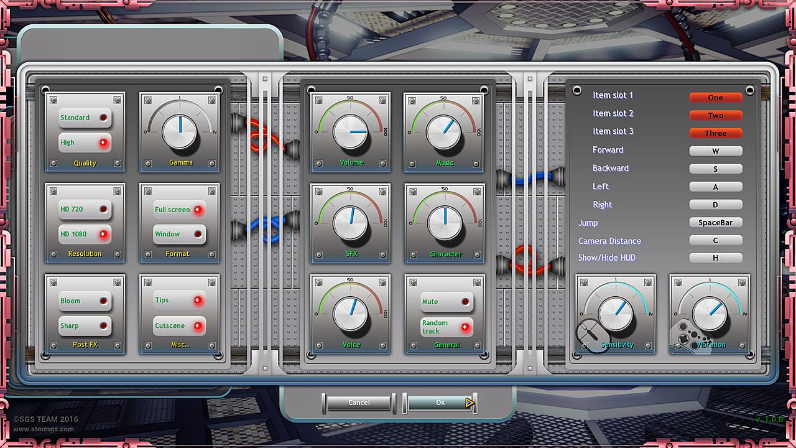Click the mouse icon on Sensitivity panel

tap(593, 335)
